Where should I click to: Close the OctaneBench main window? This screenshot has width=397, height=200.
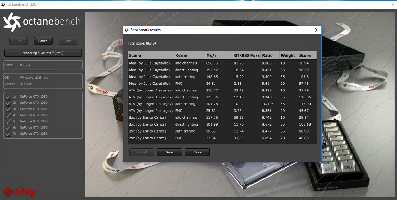(393, 5)
